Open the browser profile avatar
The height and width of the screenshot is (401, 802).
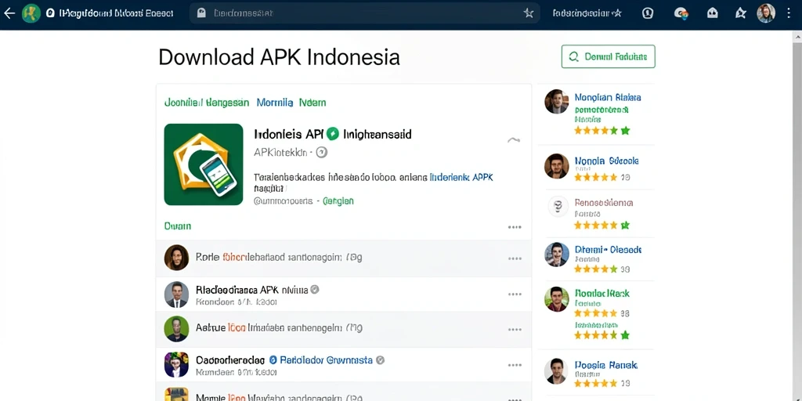click(766, 13)
